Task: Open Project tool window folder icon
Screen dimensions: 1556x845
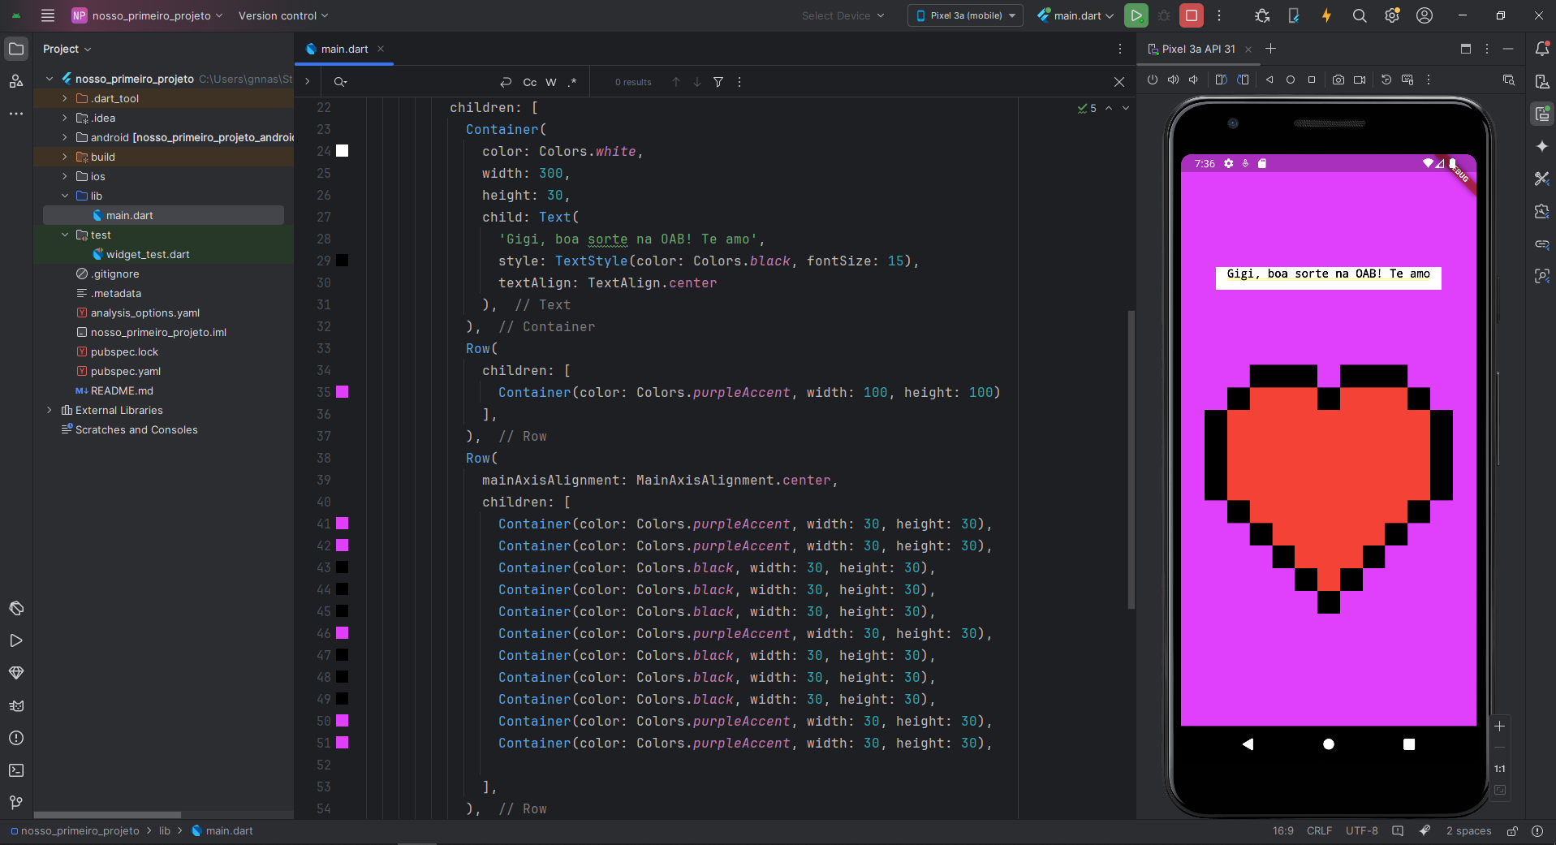Action: point(16,49)
